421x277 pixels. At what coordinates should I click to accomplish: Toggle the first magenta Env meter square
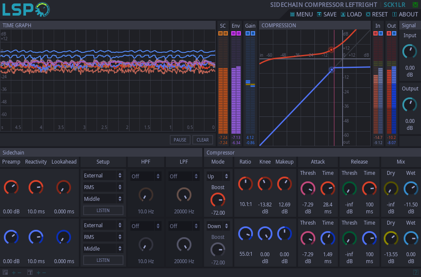(233, 33)
